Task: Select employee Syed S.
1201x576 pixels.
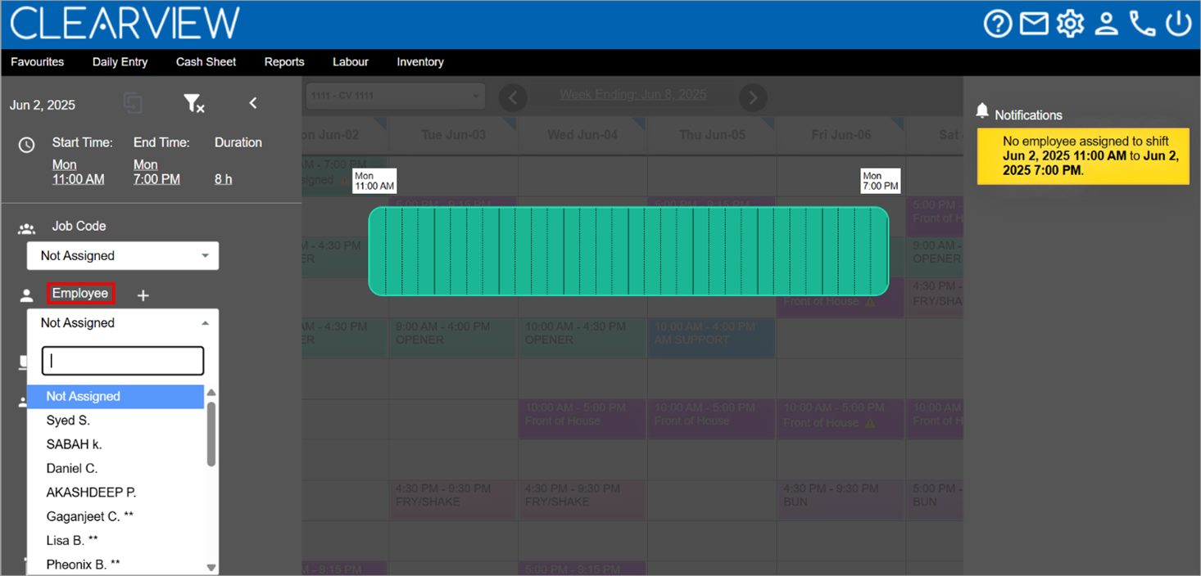Action: (116, 421)
